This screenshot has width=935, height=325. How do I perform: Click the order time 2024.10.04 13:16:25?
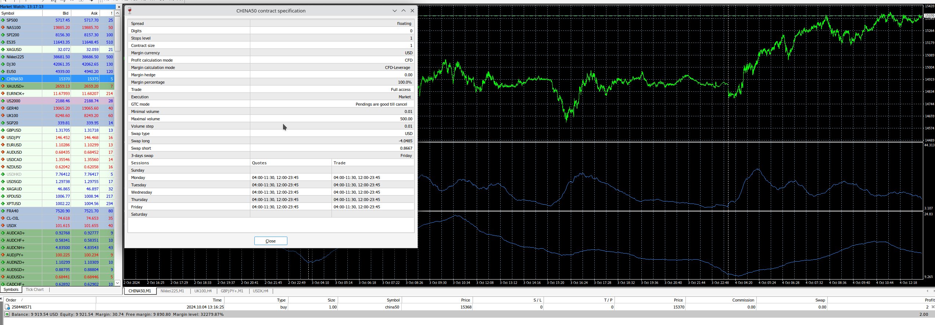pyautogui.click(x=205, y=307)
